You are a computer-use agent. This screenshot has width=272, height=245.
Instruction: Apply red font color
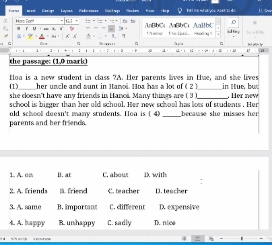(x=42, y=36)
